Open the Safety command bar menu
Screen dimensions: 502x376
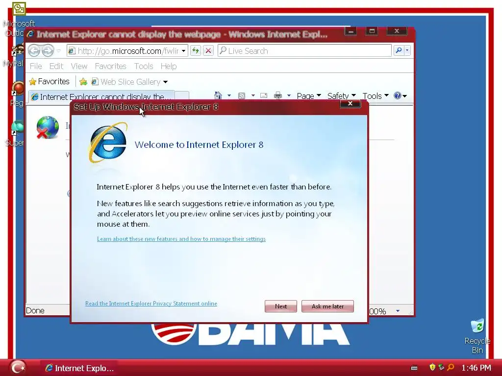[341, 96]
